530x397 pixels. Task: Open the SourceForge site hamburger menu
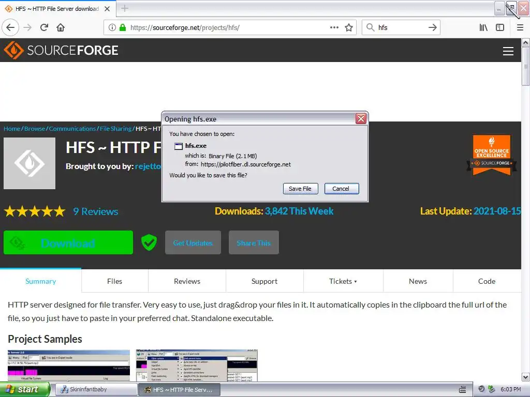508,51
